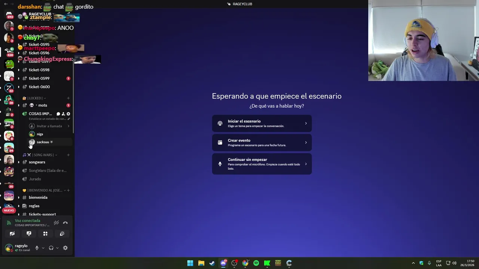
Task: Toggle camera on in voice panel
Action: coord(12,234)
